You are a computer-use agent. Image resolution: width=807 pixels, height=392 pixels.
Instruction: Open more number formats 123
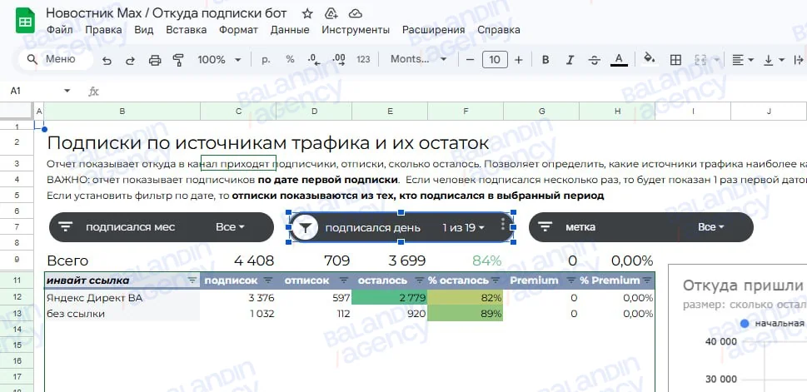(363, 60)
